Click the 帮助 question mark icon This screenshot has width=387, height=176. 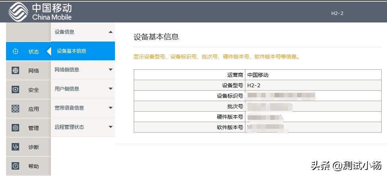[x=15, y=166]
